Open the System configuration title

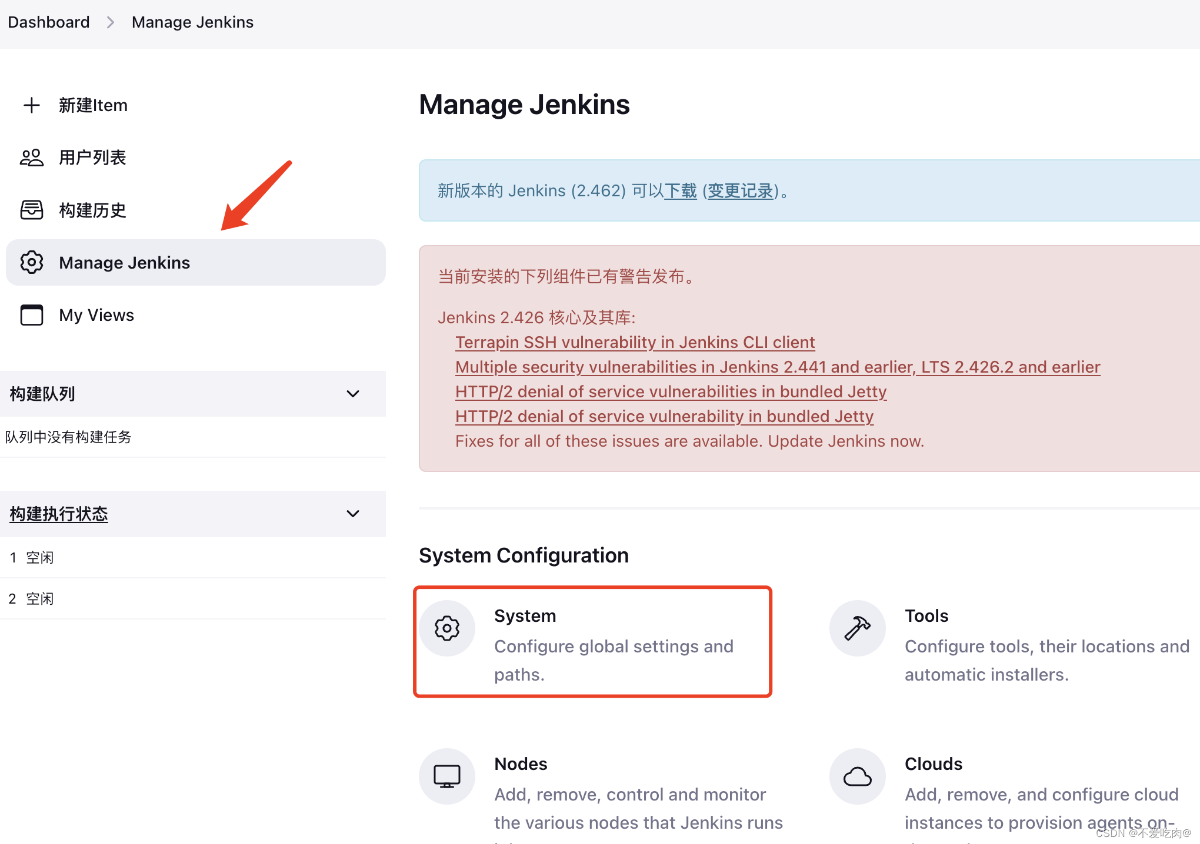click(x=525, y=616)
